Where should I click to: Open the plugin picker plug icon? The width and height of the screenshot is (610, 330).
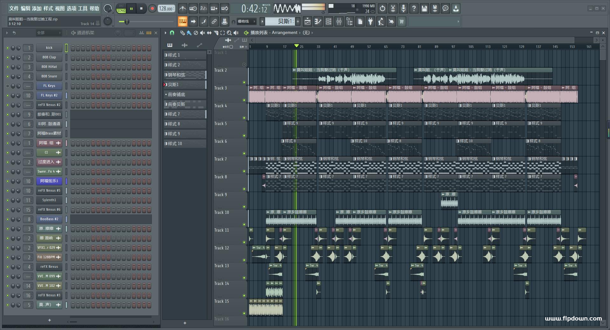click(370, 22)
